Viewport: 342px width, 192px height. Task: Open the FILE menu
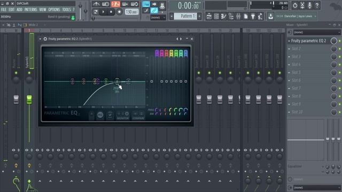tap(4, 10)
